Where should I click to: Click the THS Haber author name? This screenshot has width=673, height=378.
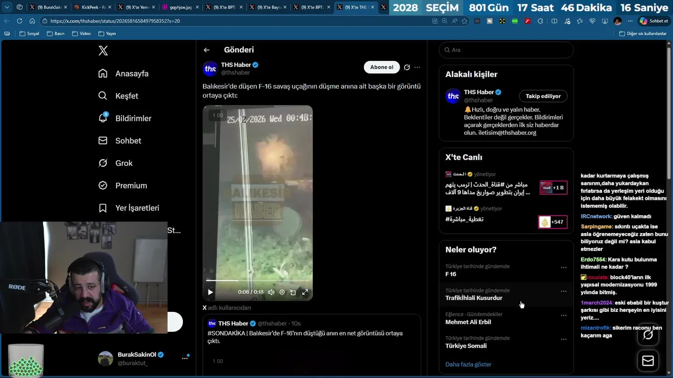click(x=236, y=65)
